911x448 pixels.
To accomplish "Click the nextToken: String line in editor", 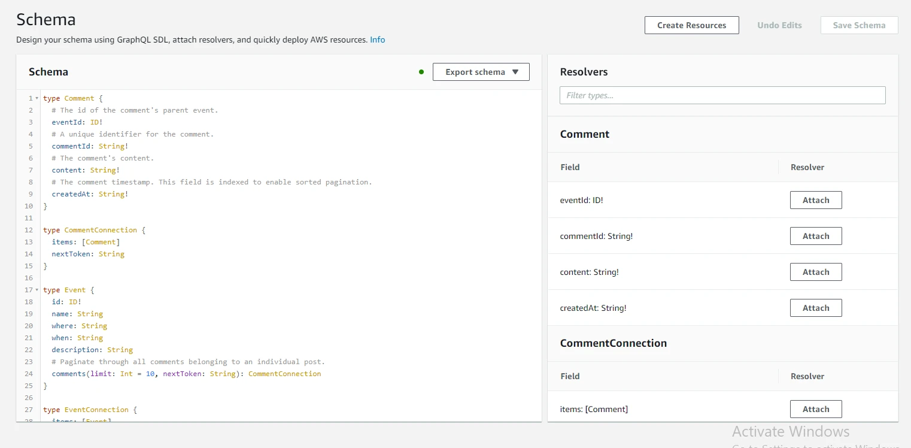I will coord(88,254).
